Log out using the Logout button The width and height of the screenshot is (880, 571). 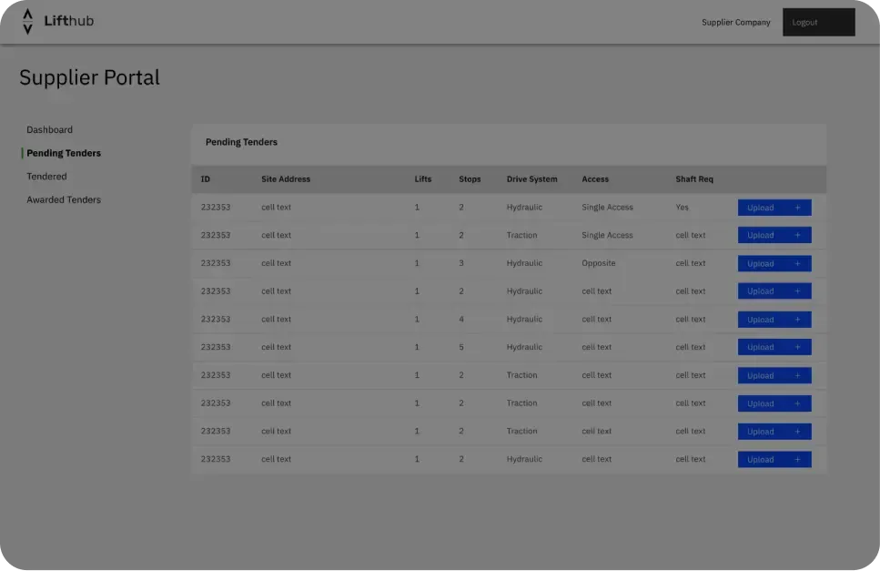818,22
